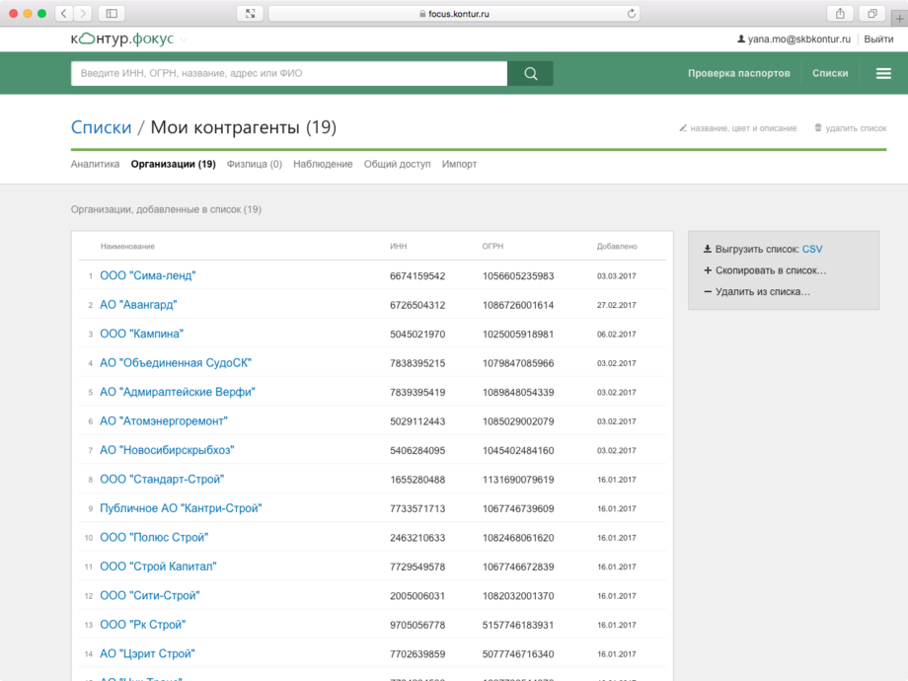908x681 pixels.
Task: Select the Импорт tab
Action: pyautogui.click(x=459, y=164)
